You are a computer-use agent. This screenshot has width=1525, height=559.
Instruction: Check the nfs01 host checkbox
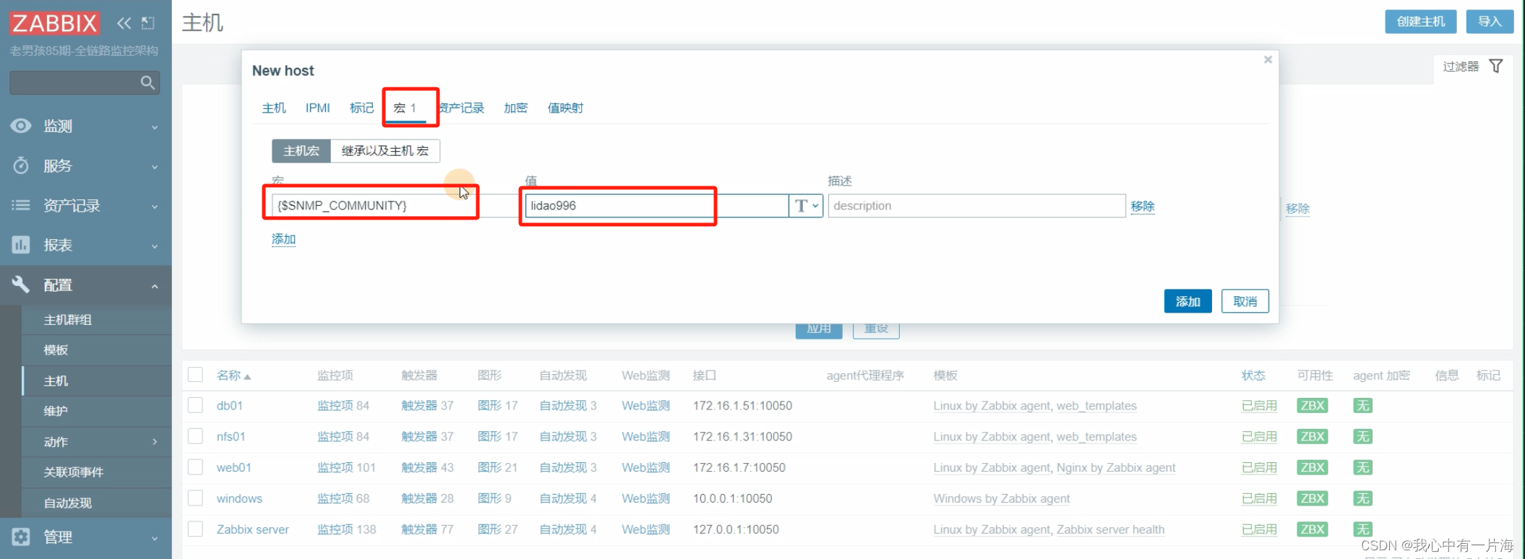pyautogui.click(x=195, y=435)
